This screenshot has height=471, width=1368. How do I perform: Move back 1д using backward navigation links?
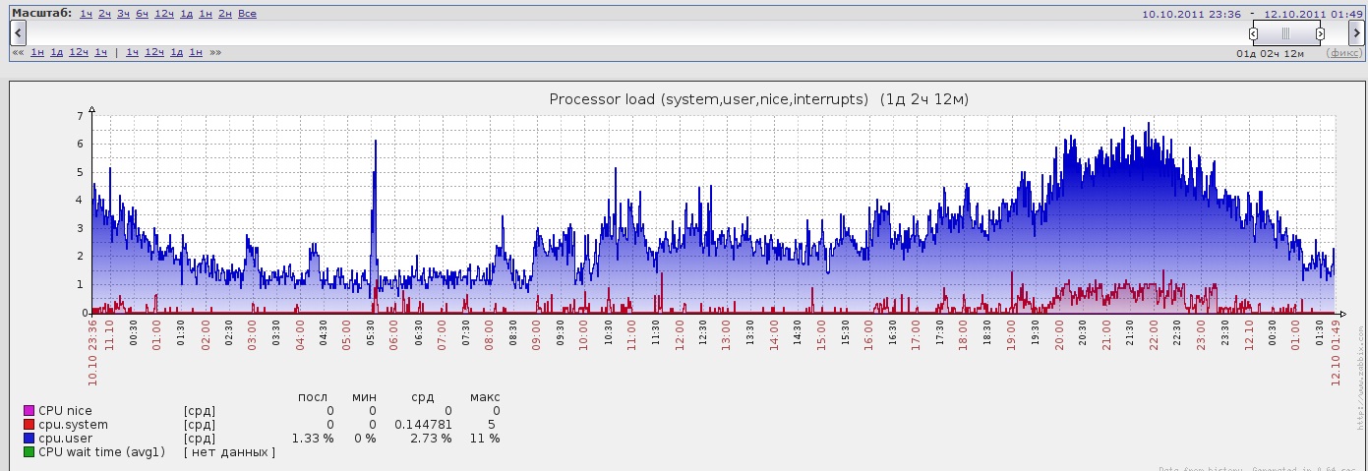[57, 52]
